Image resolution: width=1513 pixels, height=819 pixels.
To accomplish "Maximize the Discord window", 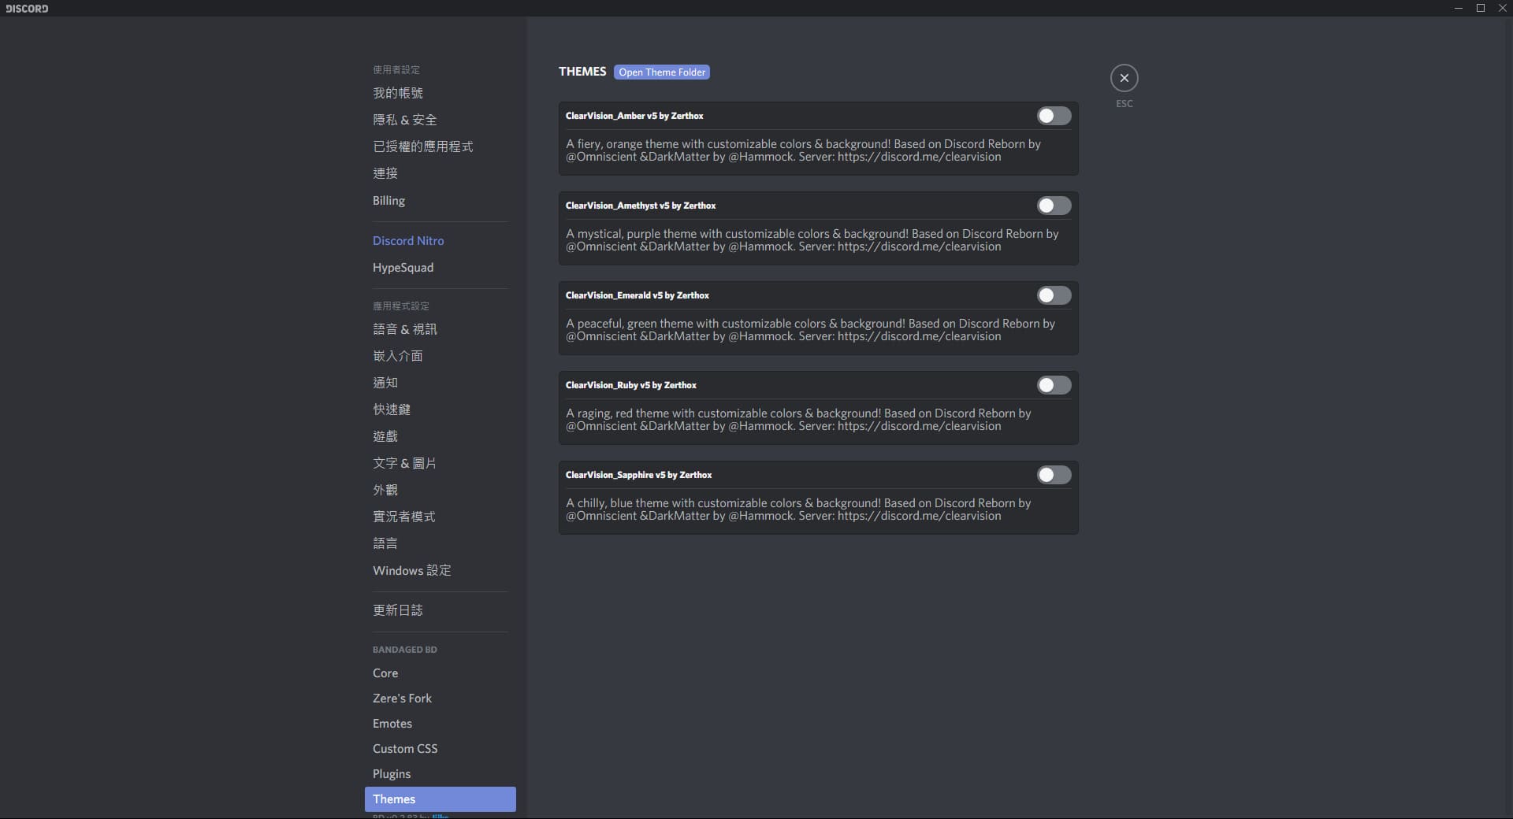I will (1480, 8).
